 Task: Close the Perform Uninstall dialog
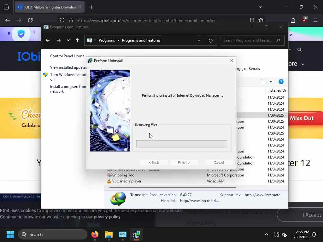[232, 60]
